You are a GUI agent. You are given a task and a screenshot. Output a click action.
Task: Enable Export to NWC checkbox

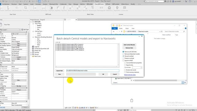coord(123,60)
